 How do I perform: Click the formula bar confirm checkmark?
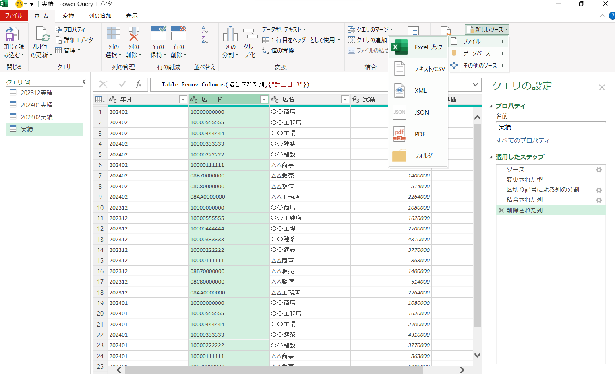[x=122, y=84]
